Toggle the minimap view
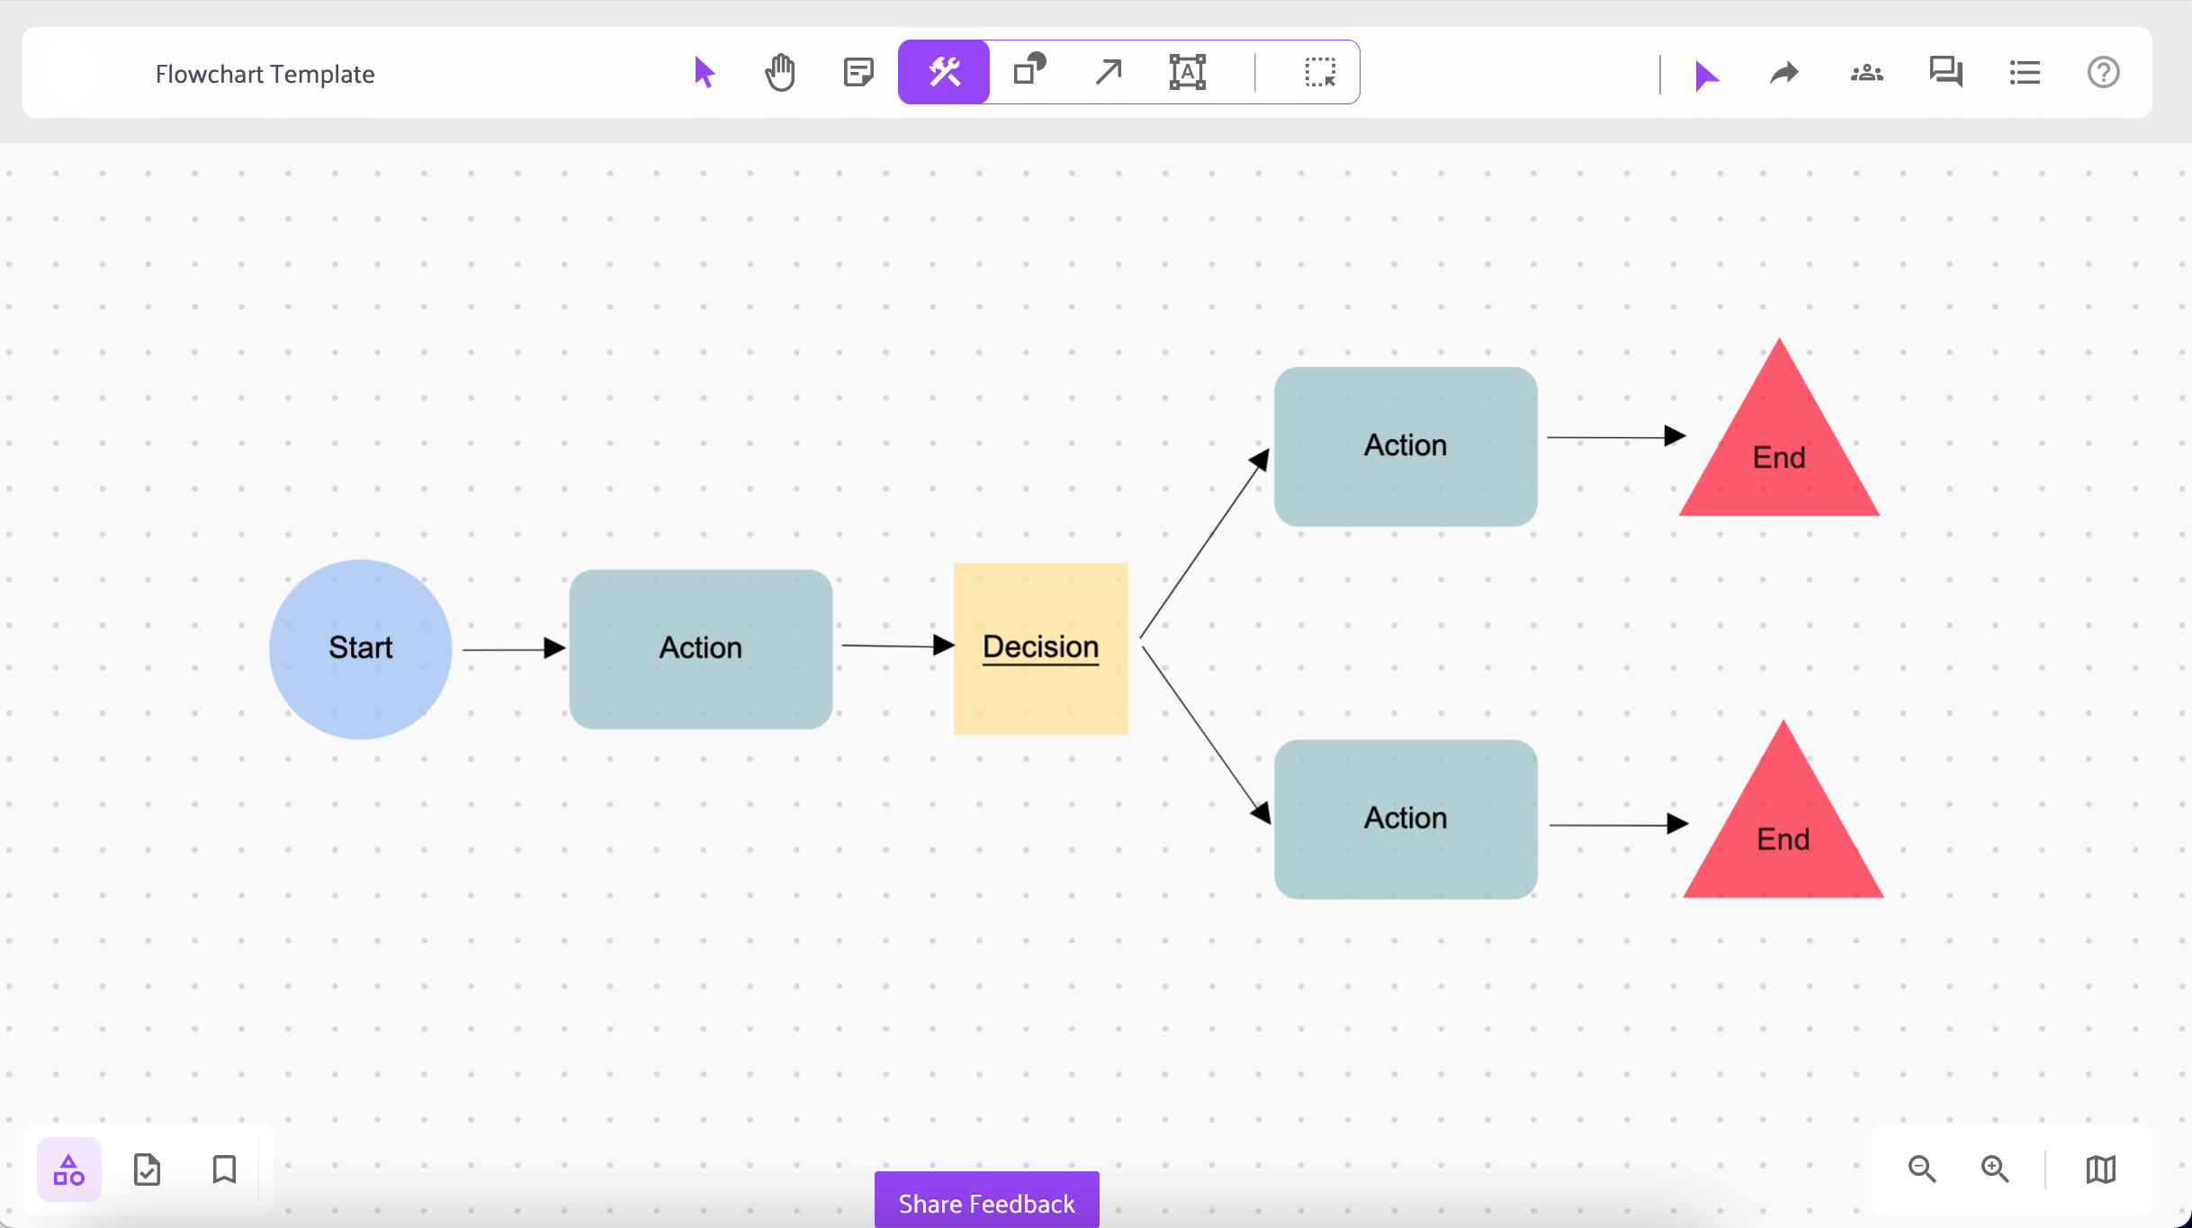 click(2100, 1169)
